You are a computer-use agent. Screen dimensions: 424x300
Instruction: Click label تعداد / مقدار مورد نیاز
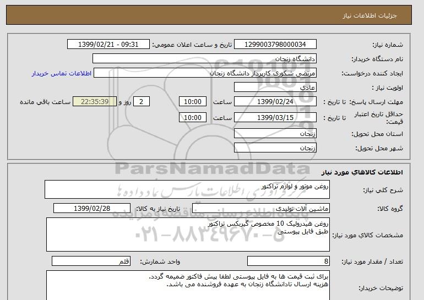[372, 261]
